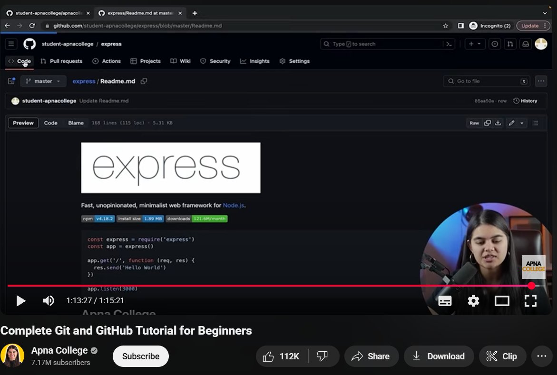557x375 pixels.
Task: Bookmark page with star icon
Action: tap(446, 26)
